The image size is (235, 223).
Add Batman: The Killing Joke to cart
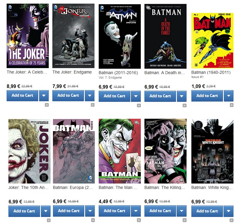click(160, 211)
